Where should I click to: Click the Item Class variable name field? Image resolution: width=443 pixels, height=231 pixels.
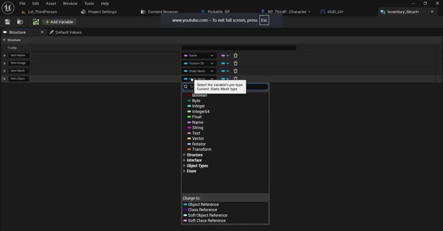tap(19, 79)
